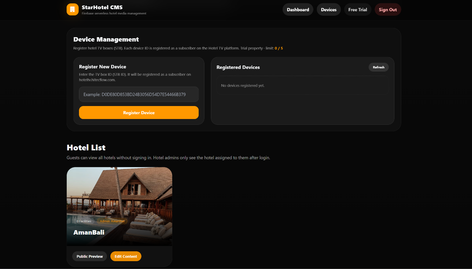Select the AmanBali hotel card image

point(119,206)
